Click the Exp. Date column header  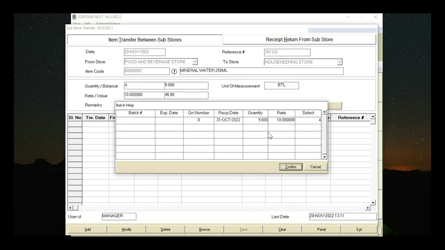pyautogui.click(x=169, y=113)
